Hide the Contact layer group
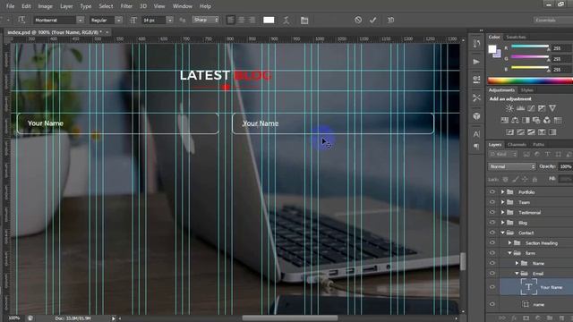The width and height of the screenshot is (573, 322). (492, 233)
